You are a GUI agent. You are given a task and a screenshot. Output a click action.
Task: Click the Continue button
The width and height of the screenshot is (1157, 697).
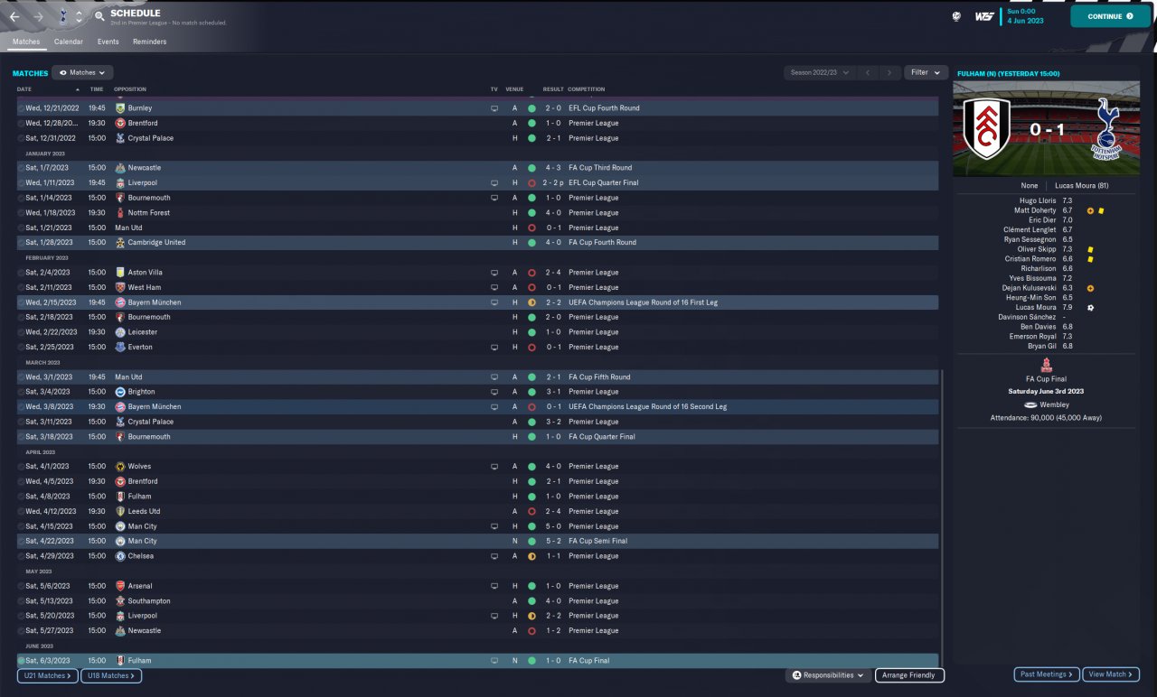tap(1110, 16)
